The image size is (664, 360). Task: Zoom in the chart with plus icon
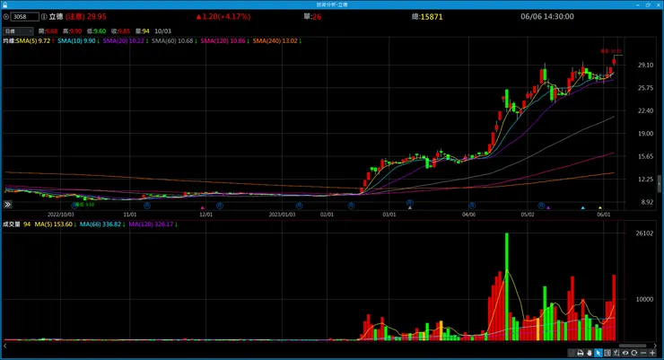click(x=652, y=353)
